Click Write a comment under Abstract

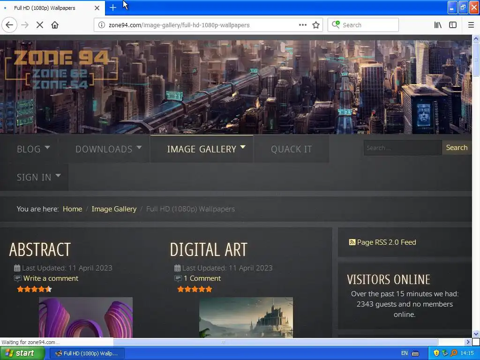coord(51,278)
